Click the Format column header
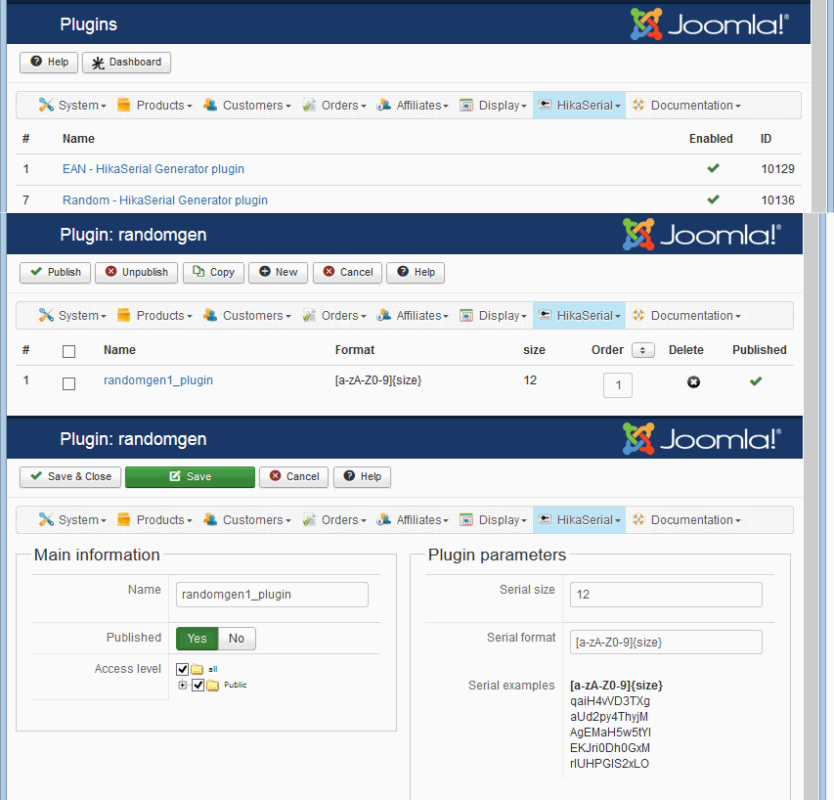Screen dimensions: 834x800 coord(355,350)
